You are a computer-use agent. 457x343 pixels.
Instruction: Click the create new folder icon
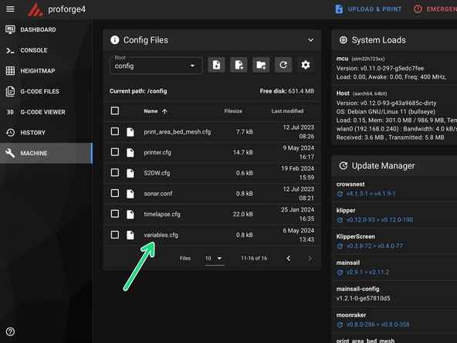click(x=261, y=65)
